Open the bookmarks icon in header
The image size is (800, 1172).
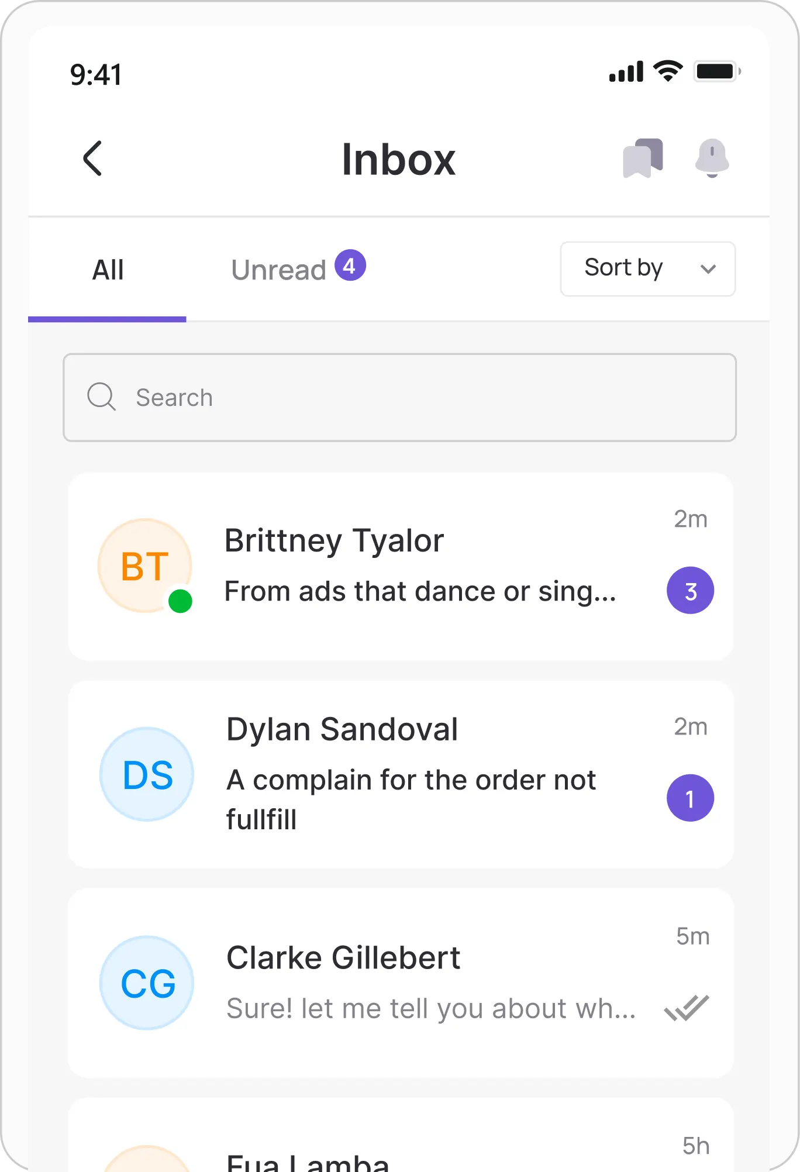pyautogui.click(x=643, y=158)
